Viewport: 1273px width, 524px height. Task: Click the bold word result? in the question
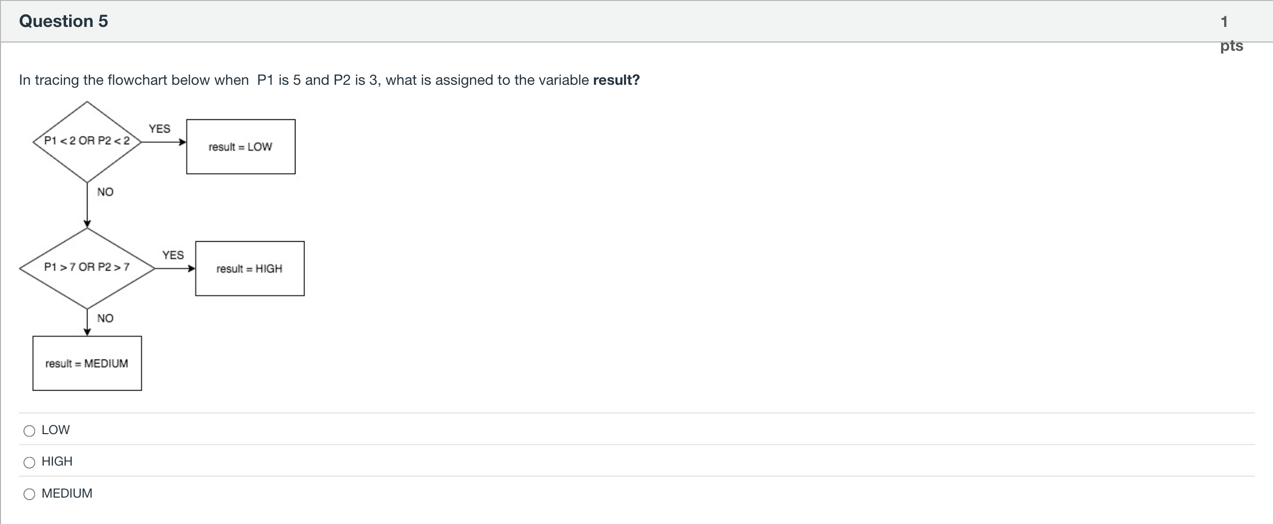616,80
